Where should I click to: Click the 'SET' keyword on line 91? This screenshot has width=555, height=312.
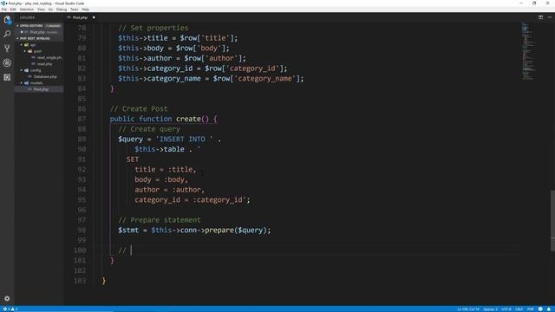pyautogui.click(x=133, y=159)
